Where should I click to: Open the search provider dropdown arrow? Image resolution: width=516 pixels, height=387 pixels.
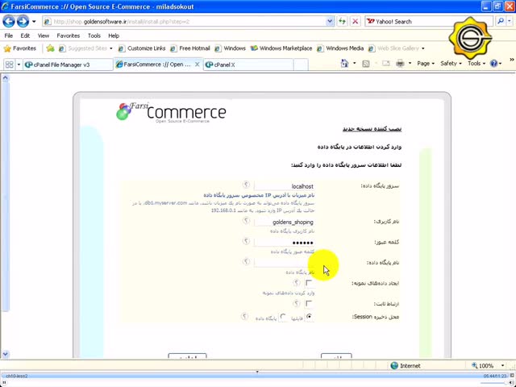pos(510,22)
